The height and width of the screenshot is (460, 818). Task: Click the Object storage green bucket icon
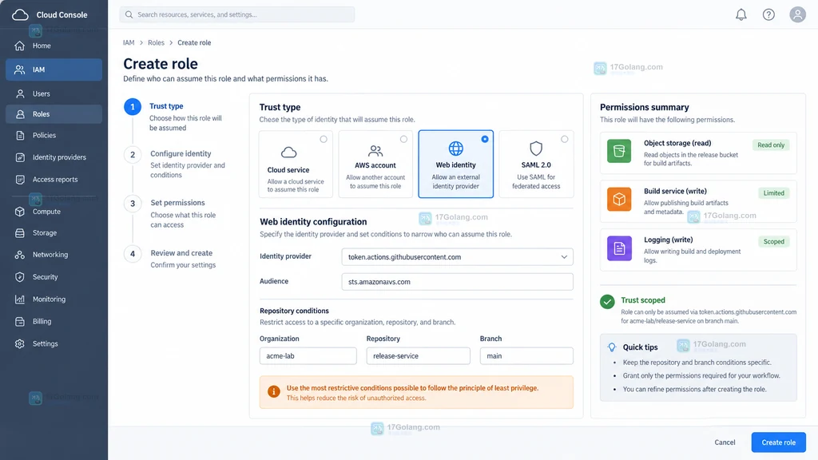coord(619,151)
